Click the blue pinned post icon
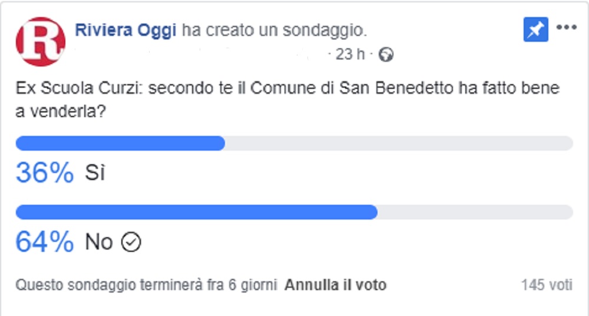The width and height of the screenshot is (589, 316). [535, 29]
